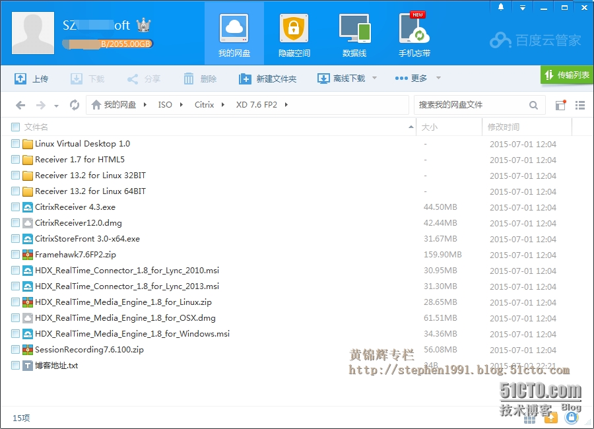
Task: Open title bar dropdown menu arrow
Action: (x=523, y=7)
